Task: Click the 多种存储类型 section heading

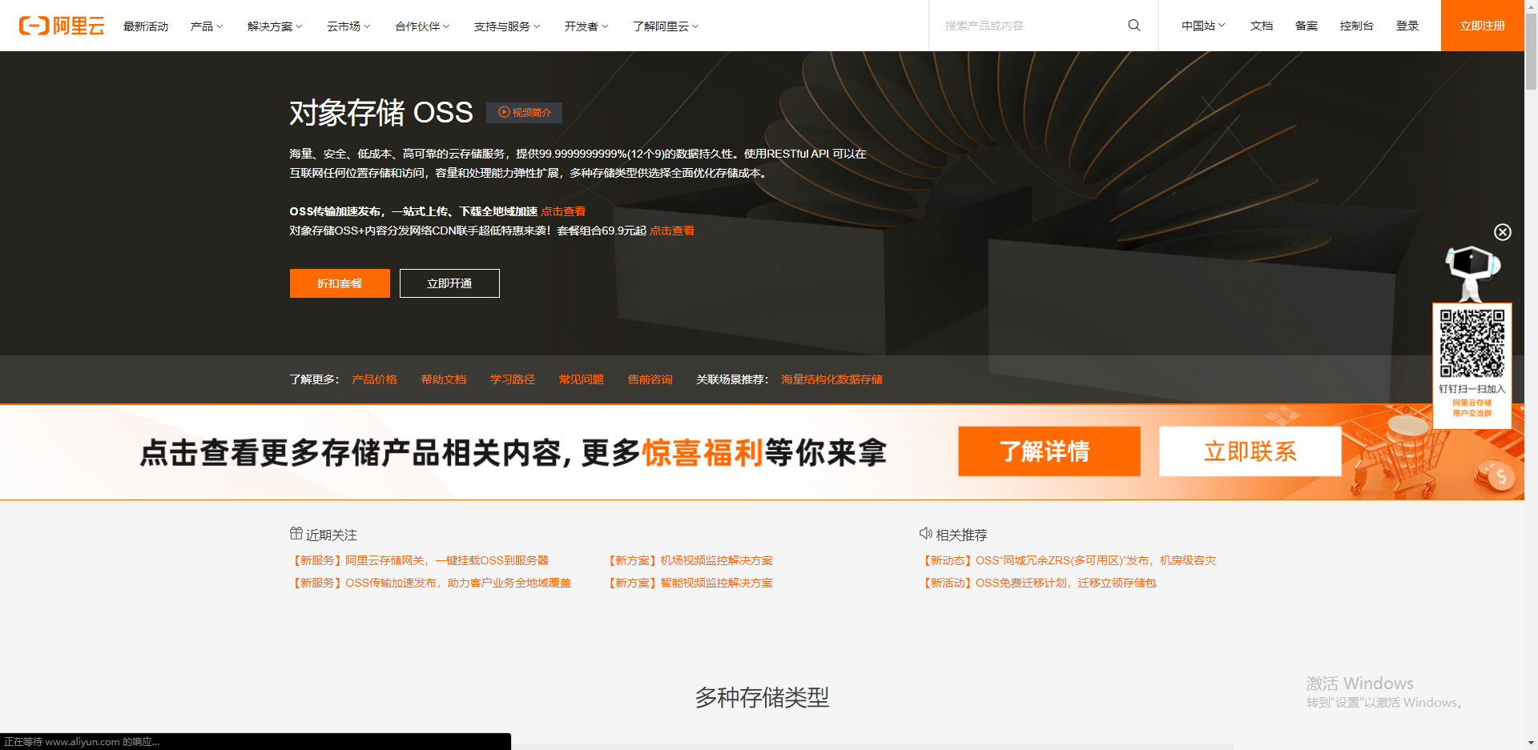Action: coord(762,697)
